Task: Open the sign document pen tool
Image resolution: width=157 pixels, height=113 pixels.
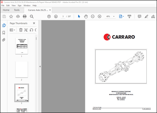Action: (x=153, y=16)
